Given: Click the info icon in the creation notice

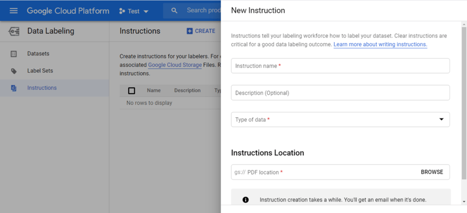Looking at the screenshot, I should (x=245, y=200).
